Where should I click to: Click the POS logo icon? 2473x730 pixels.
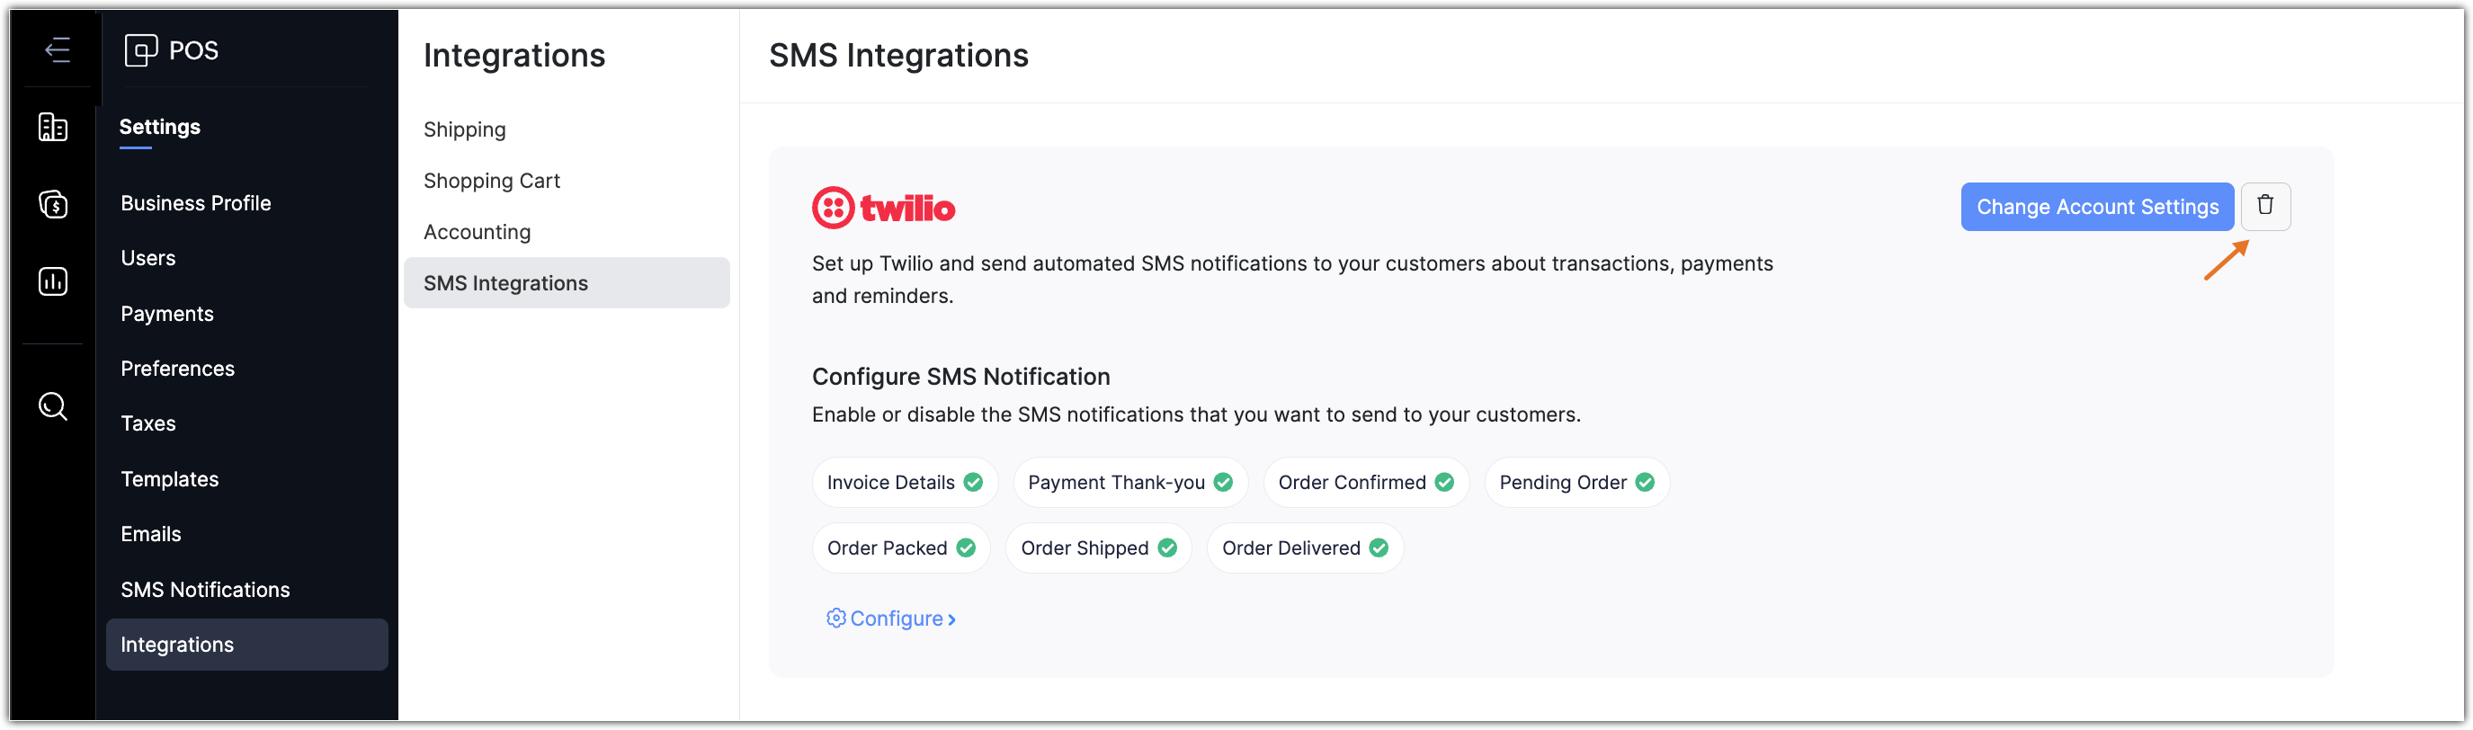tap(141, 49)
